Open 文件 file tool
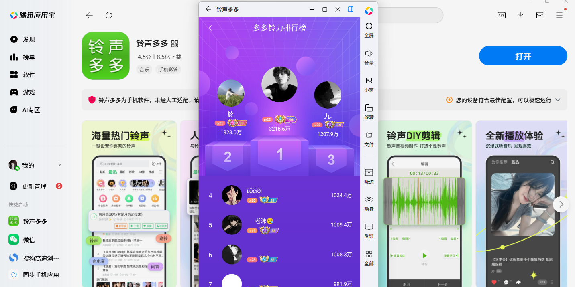The height and width of the screenshot is (287, 575). coord(369,139)
